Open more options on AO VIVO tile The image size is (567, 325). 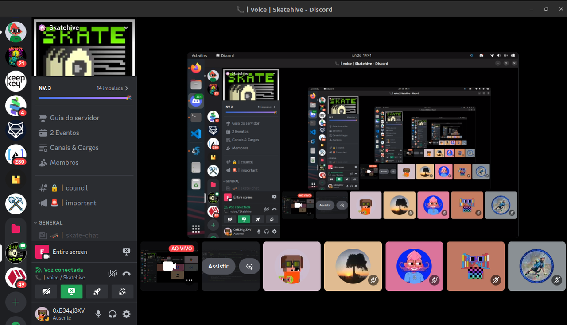[190, 280]
